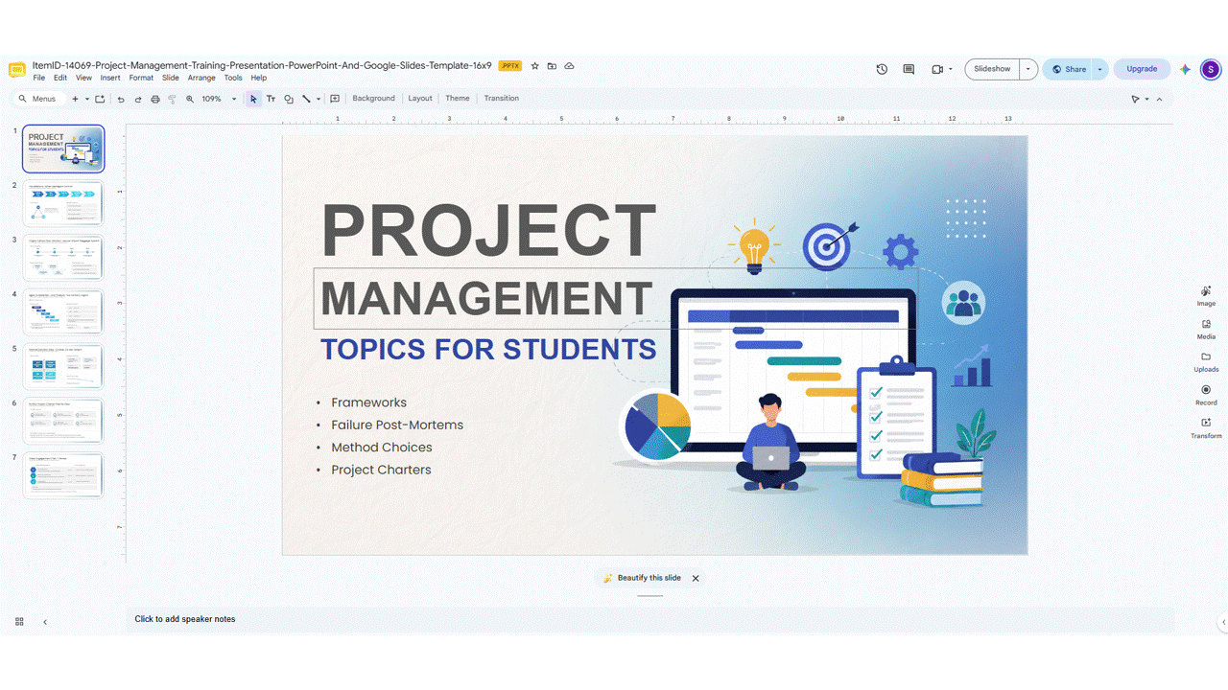Open the Image sidebar tool
The height and width of the screenshot is (690, 1228).
[1206, 296]
